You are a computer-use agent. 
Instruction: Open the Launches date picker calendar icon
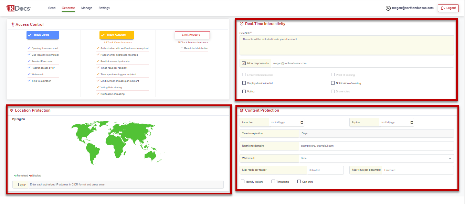(302, 122)
